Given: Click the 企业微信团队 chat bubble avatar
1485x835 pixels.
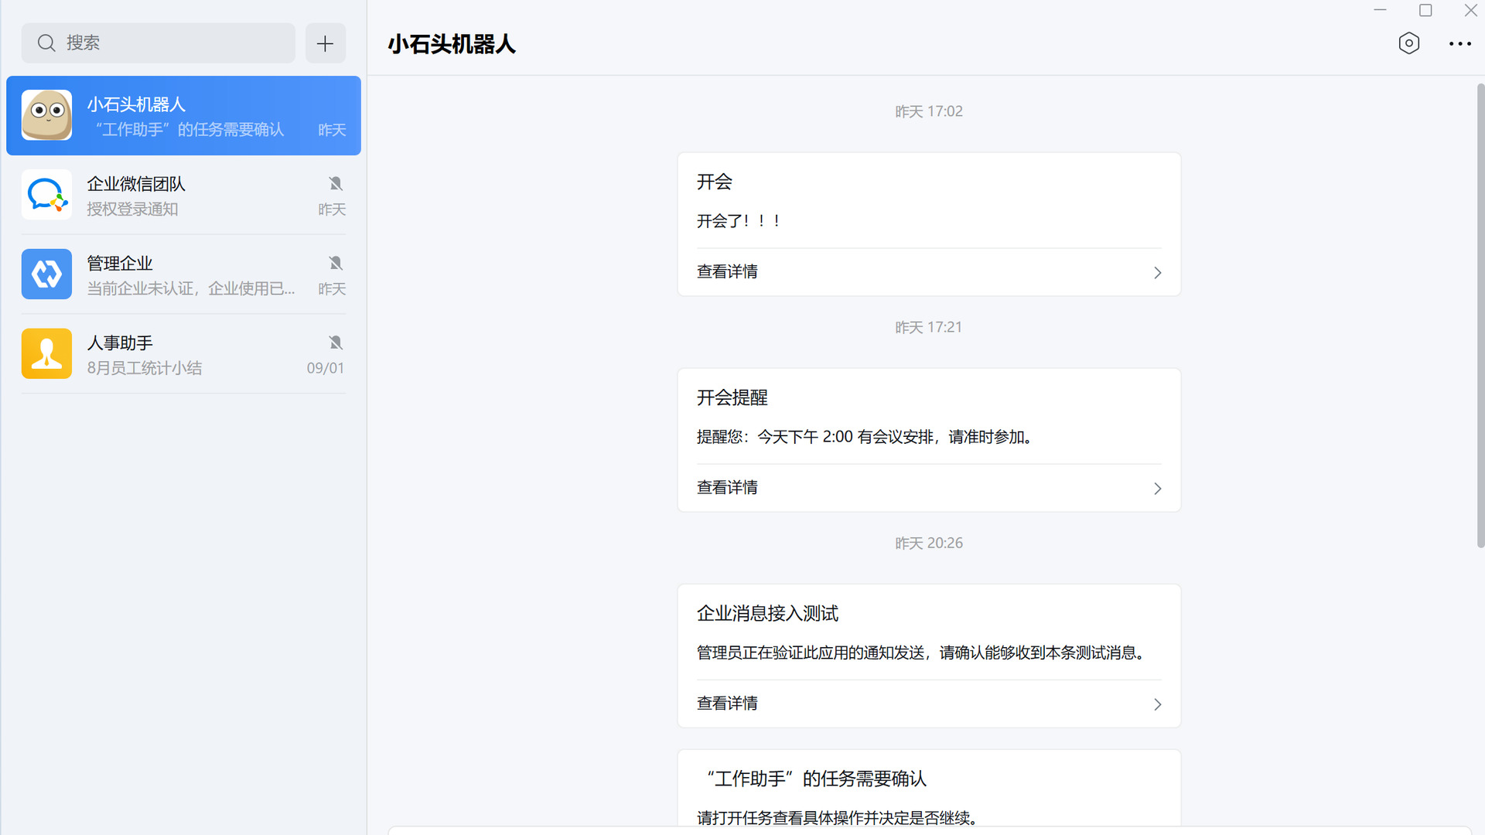Looking at the screenshot, I should pyautogui.click(x=46, y=195).
